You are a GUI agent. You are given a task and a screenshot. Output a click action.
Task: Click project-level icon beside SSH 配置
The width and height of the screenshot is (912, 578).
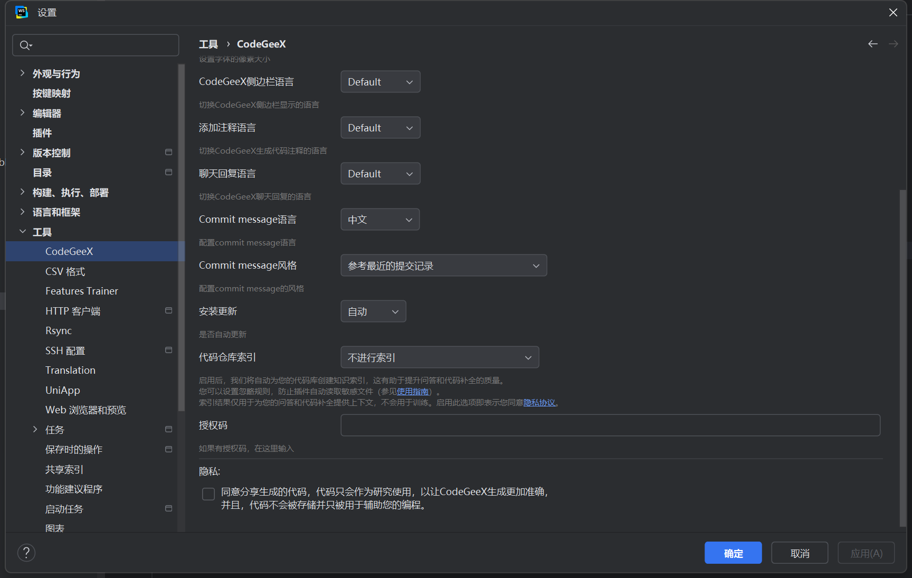[x=169, y=350]
